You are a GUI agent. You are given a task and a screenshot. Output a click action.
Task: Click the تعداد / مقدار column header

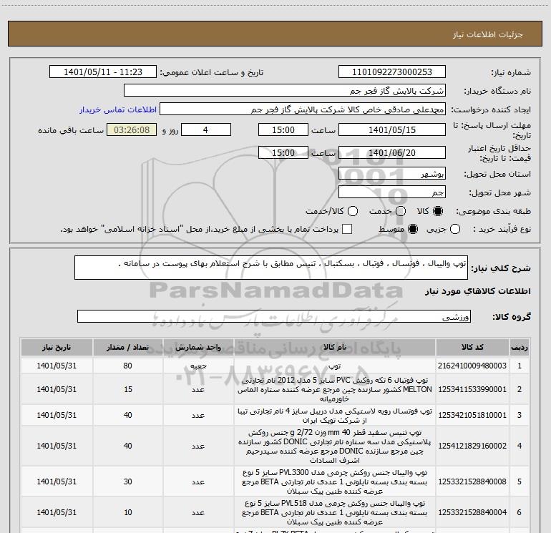click(127, 347)
